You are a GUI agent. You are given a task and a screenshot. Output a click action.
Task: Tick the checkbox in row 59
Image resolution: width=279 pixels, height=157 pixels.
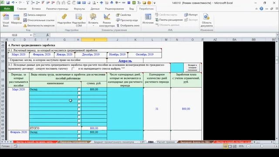79,97
